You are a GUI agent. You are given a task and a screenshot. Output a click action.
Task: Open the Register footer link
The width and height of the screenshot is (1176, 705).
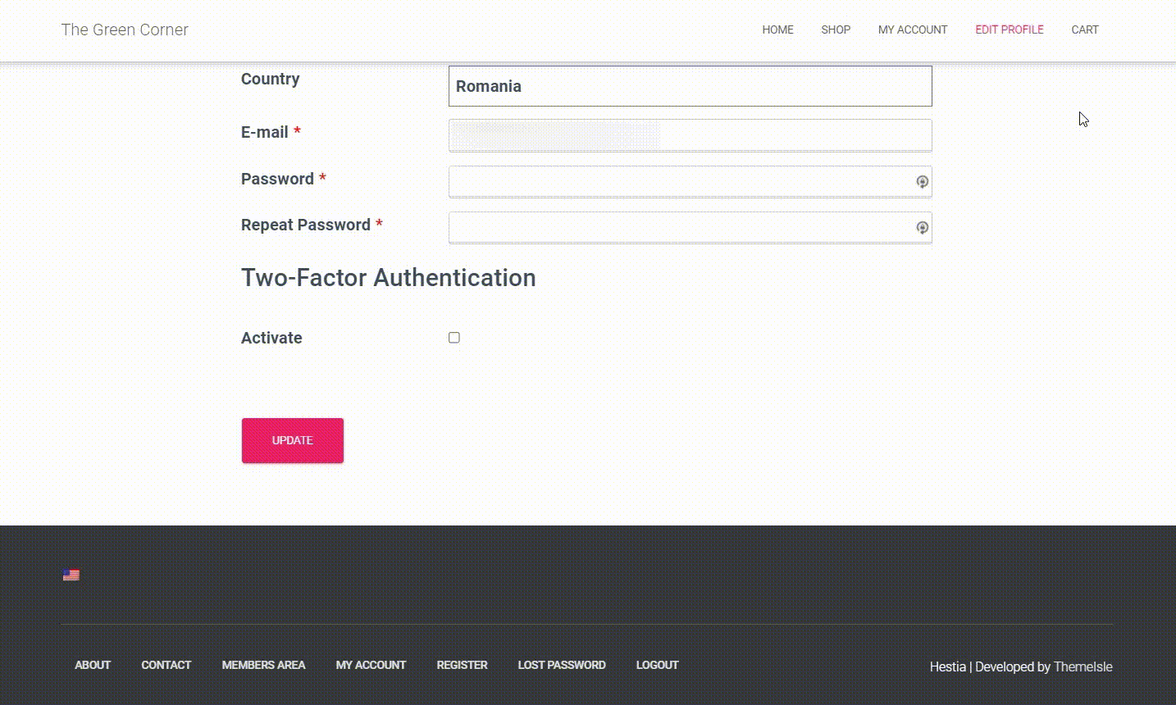(462, 665)
